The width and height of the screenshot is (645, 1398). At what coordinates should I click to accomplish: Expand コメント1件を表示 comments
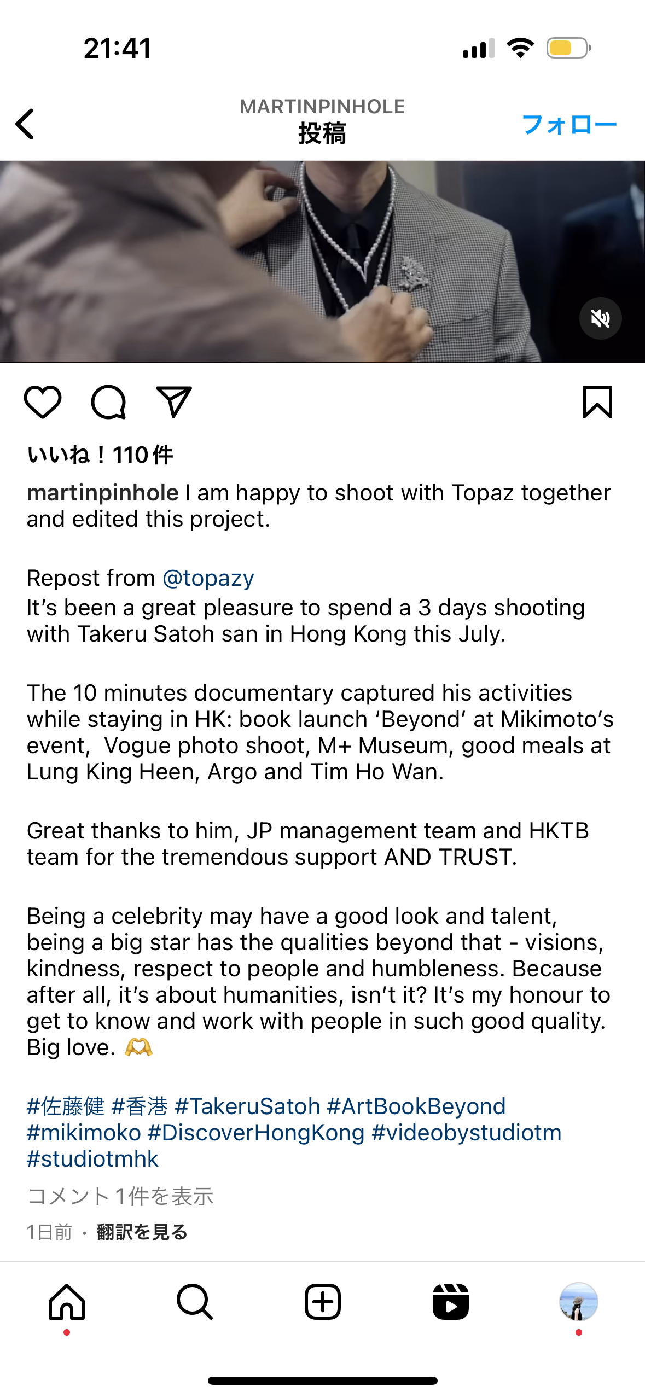pyautogui.click(x=120, y=1197)
